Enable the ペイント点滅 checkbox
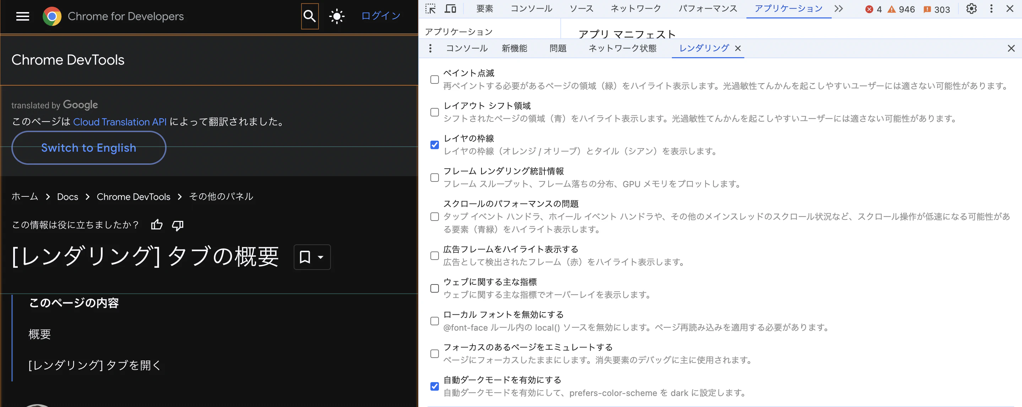The height and width of the screenshot is (407, 1022). (434, 80)
